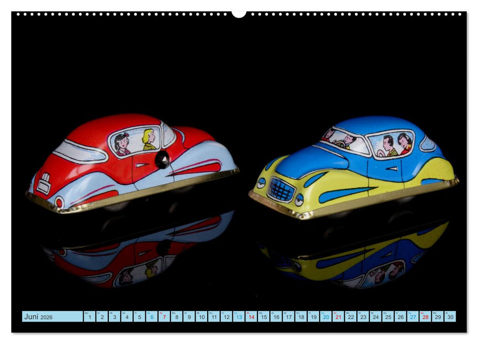
Task: Click the driver at the blue car's steering wheel
Action: click(x=347, y=141)
